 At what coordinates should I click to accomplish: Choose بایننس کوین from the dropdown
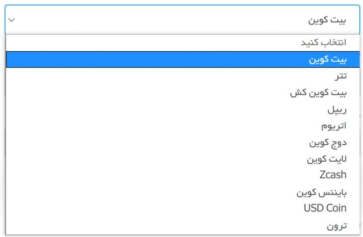point(183,192)
